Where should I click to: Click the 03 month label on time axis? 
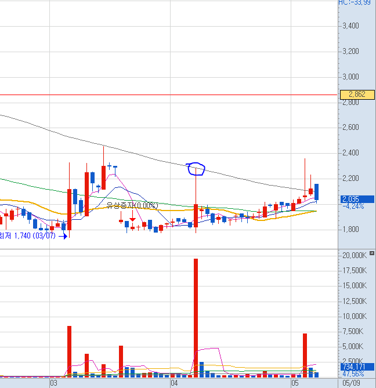click(53, 383)
